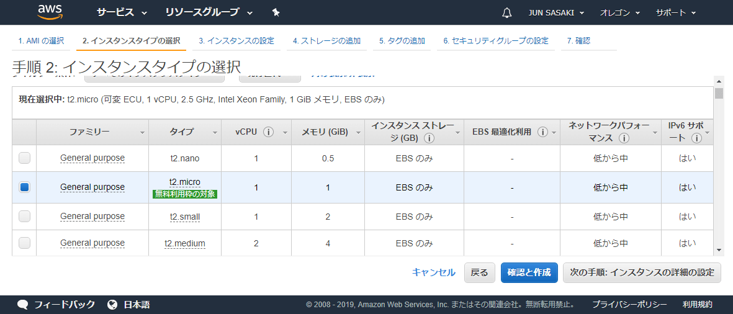733x314 pixels.
Task: Click the vertical scrollbar thumb
Action: [719, 94]
